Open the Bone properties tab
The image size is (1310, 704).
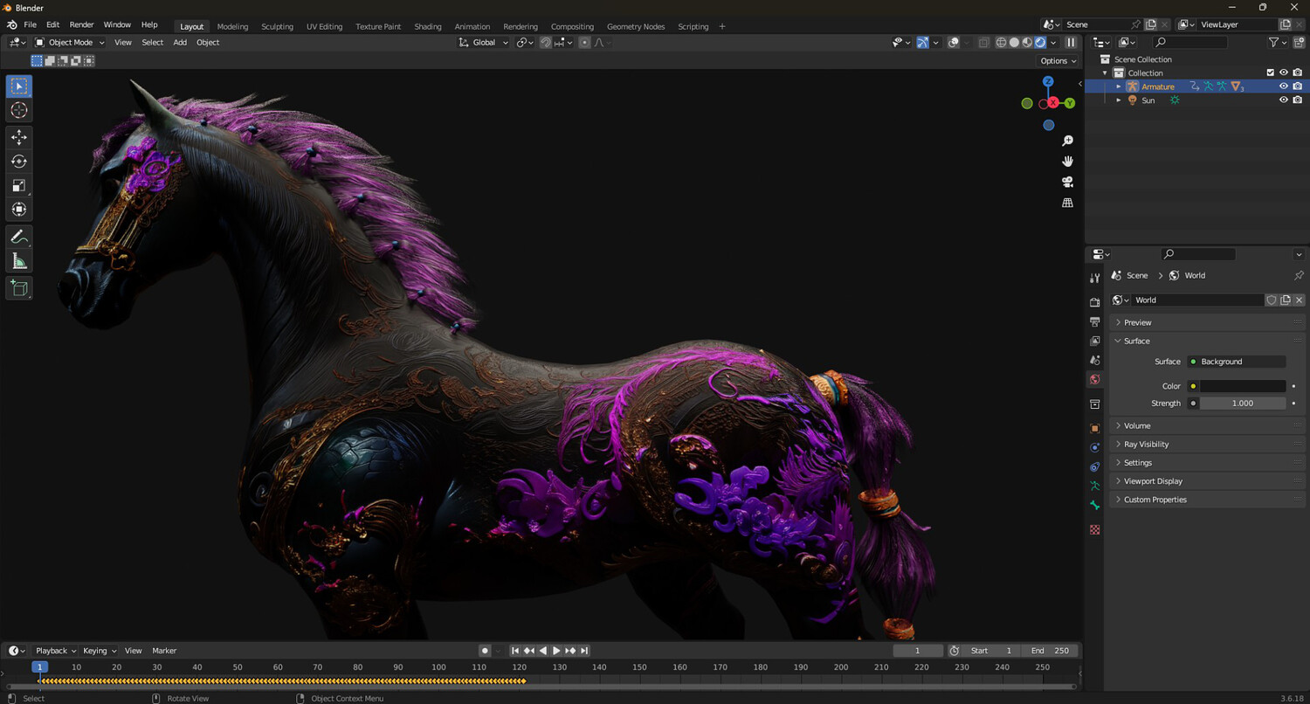(1095, 505)
